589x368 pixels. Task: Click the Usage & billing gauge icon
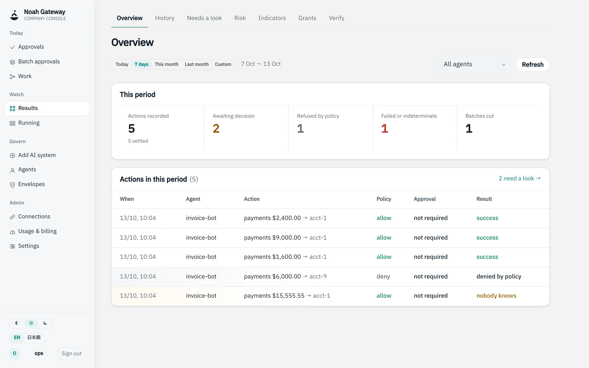[12, 232]
